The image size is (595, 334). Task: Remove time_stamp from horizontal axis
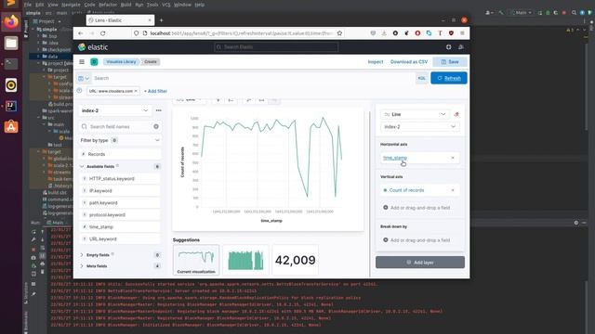click(x=453, y=158)
